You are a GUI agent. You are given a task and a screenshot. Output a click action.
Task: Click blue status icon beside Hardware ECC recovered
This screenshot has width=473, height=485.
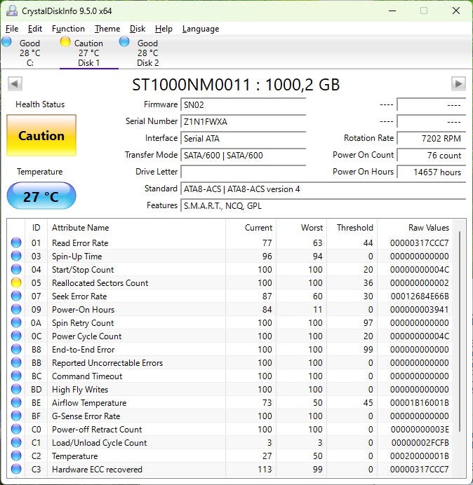tap(16, 470)
